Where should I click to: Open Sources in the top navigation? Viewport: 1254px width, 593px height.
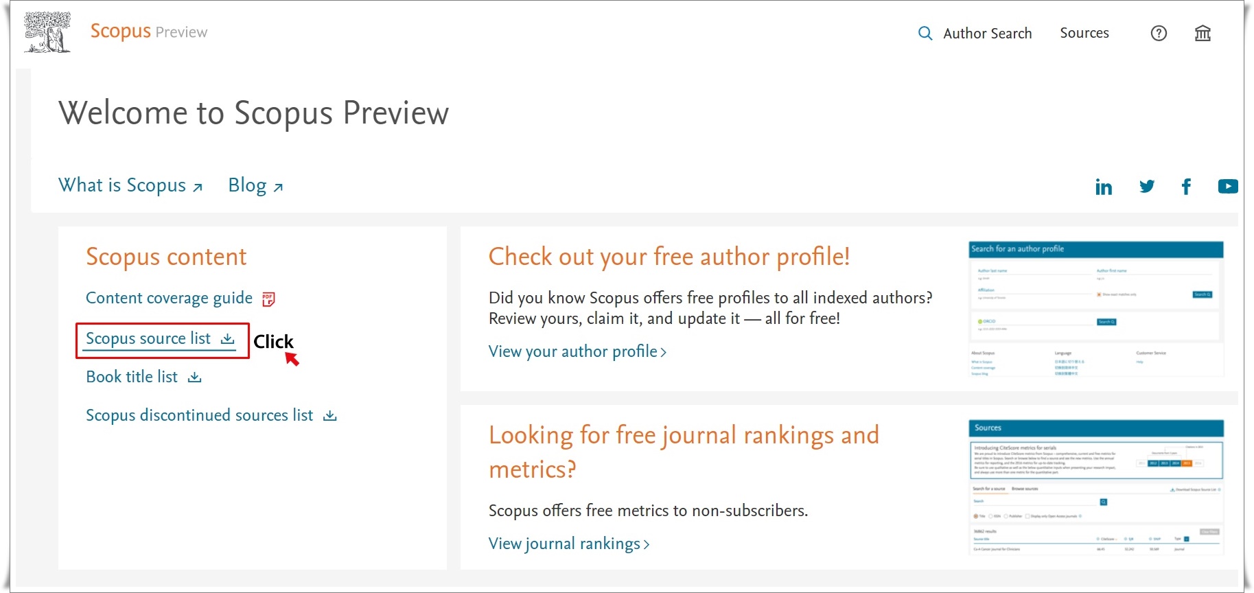click(1084, 33)
